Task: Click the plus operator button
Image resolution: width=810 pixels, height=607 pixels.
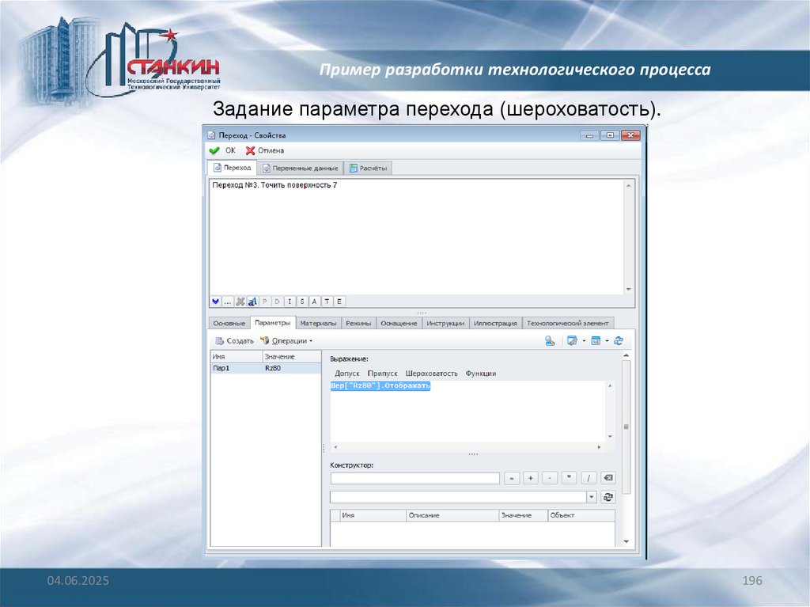Action: (531, 478)
